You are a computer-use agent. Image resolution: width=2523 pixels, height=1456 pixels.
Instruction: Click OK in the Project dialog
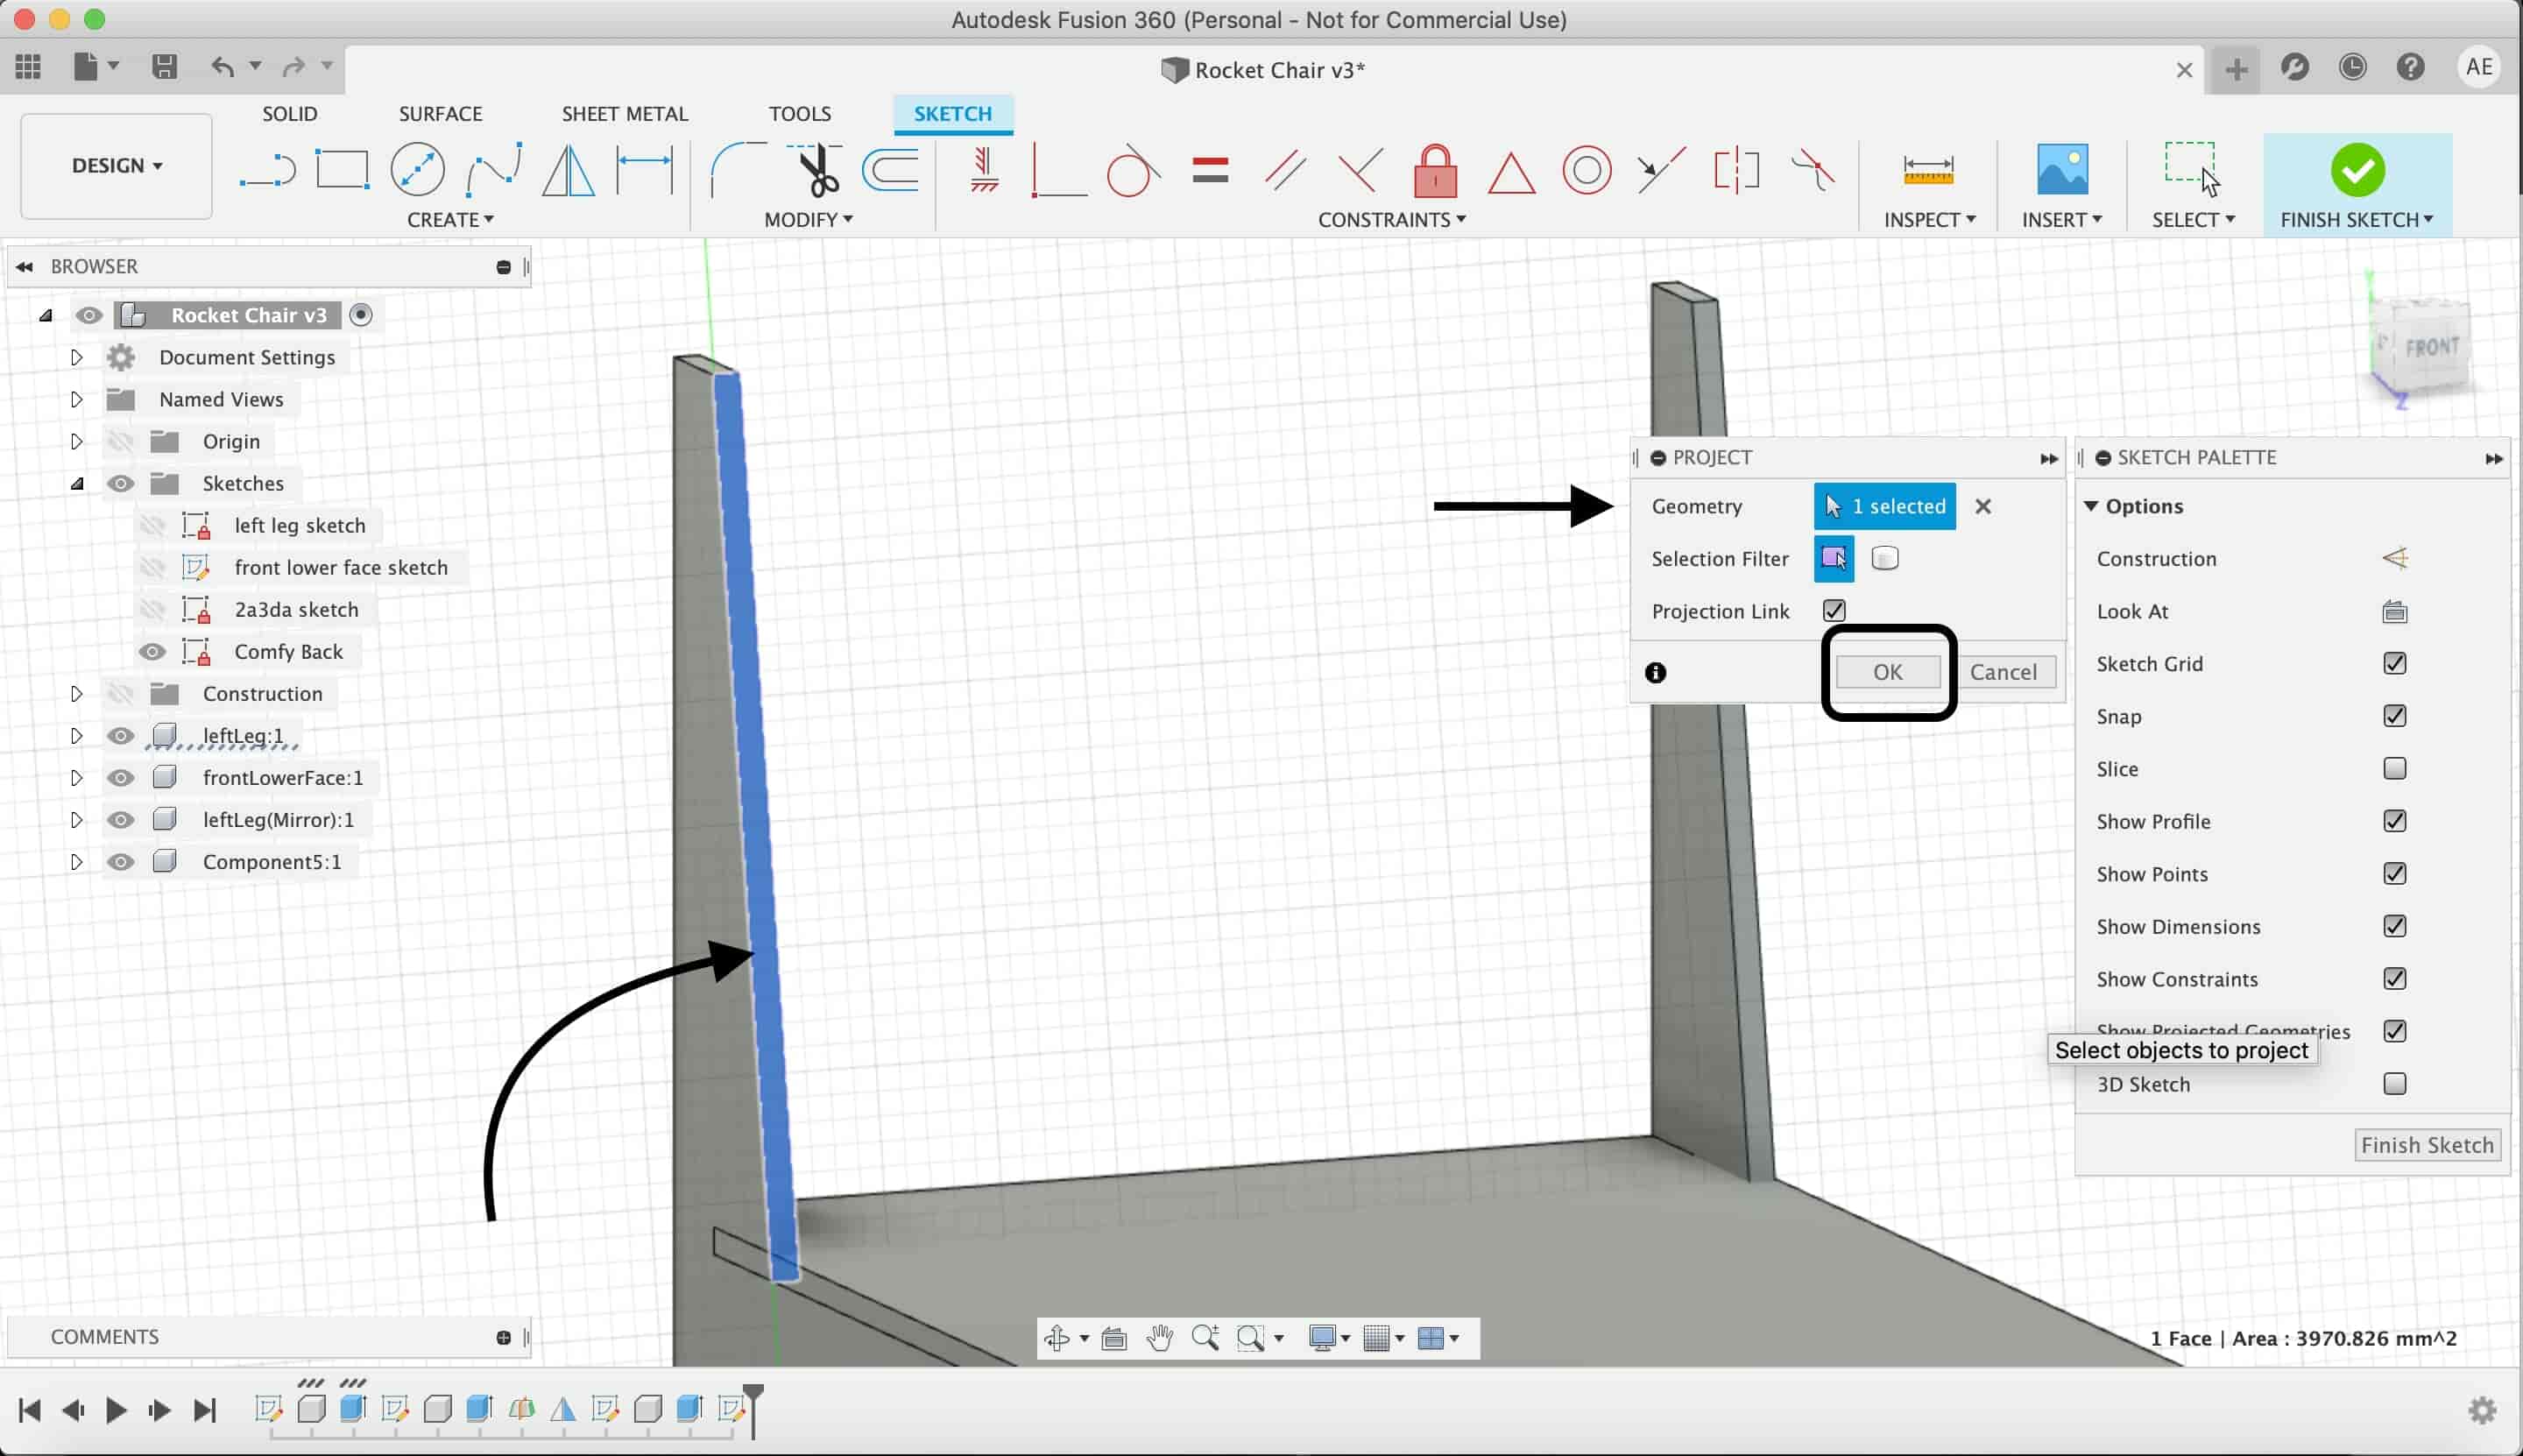coord(1888,672)
